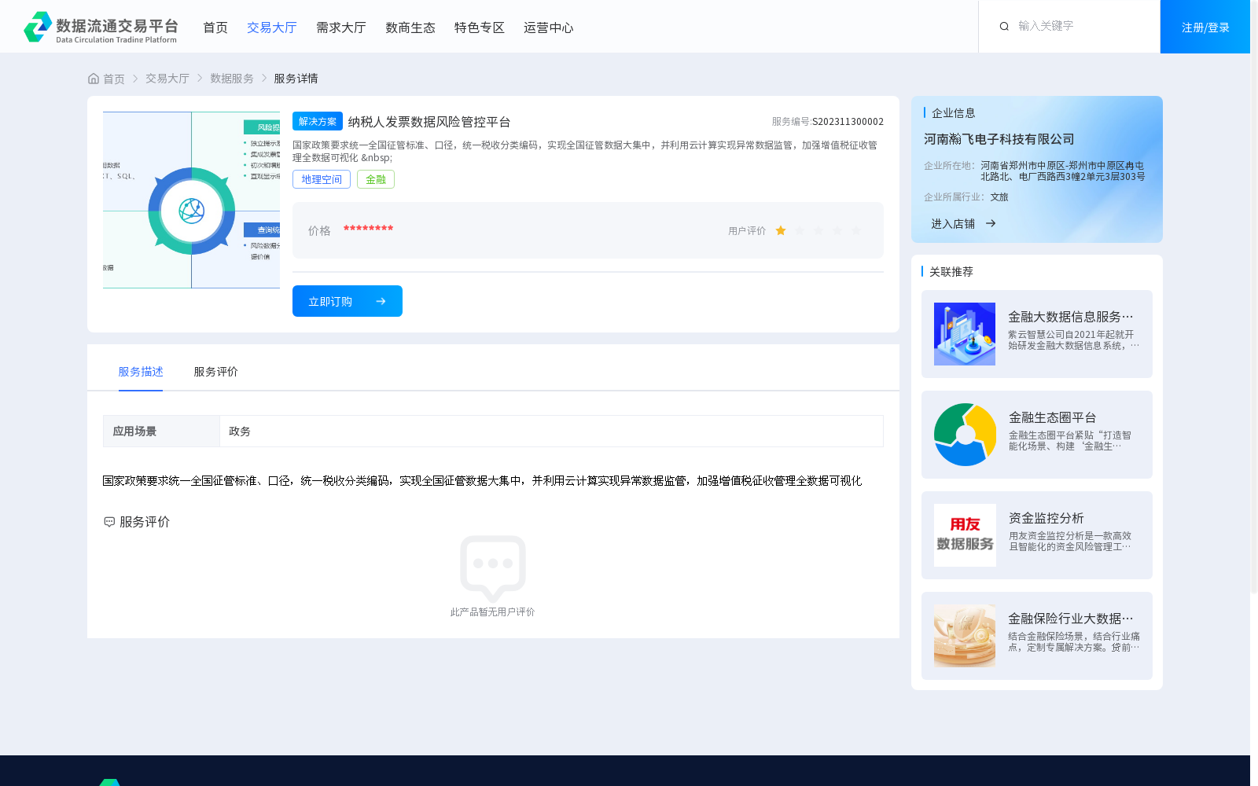Click the 金融保险行业大数据 title
Screen dimensions: 1258x786
pos(1071,619)
